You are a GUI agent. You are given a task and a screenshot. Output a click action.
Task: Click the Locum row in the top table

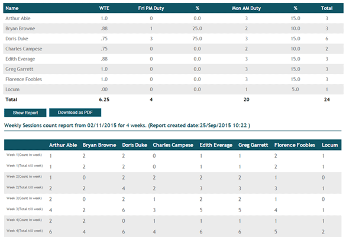pos(173,89)
